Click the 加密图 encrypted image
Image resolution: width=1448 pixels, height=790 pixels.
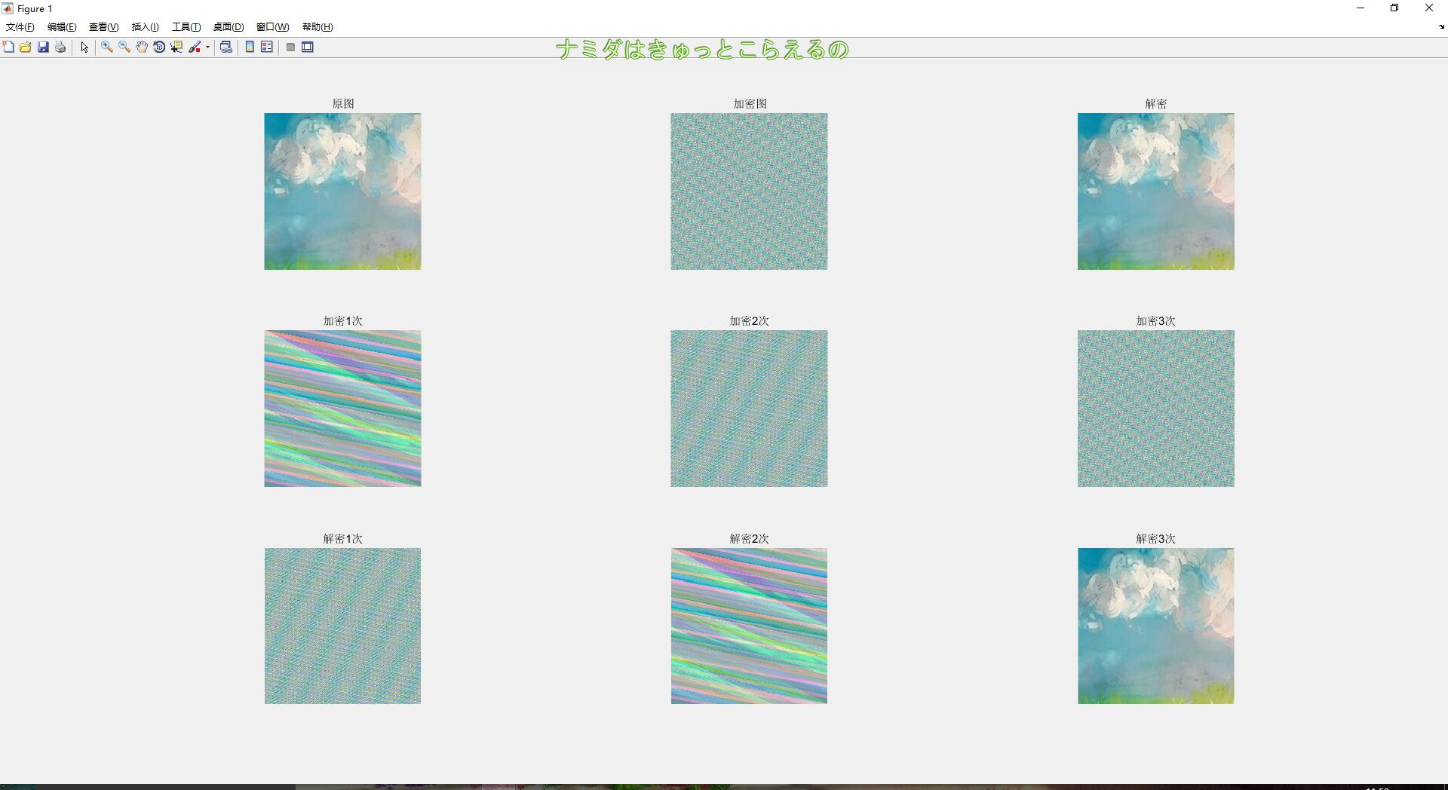click(x=749, y=191)
